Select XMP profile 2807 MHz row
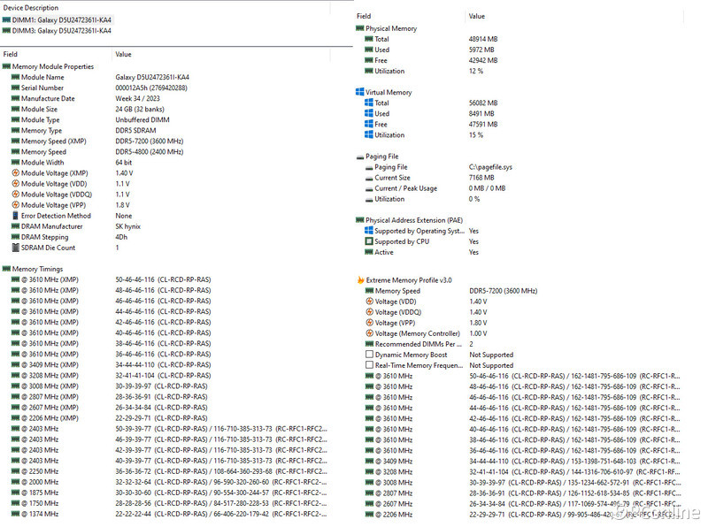The image size is (708, 527). [523, 493]
